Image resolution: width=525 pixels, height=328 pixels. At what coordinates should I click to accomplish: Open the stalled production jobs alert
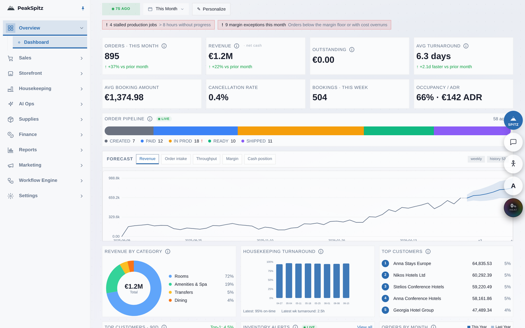pos(159,25)
